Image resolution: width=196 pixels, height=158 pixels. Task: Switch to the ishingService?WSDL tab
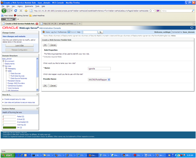58,24
